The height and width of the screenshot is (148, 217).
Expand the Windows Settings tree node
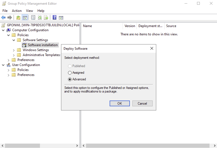(14, 50)
